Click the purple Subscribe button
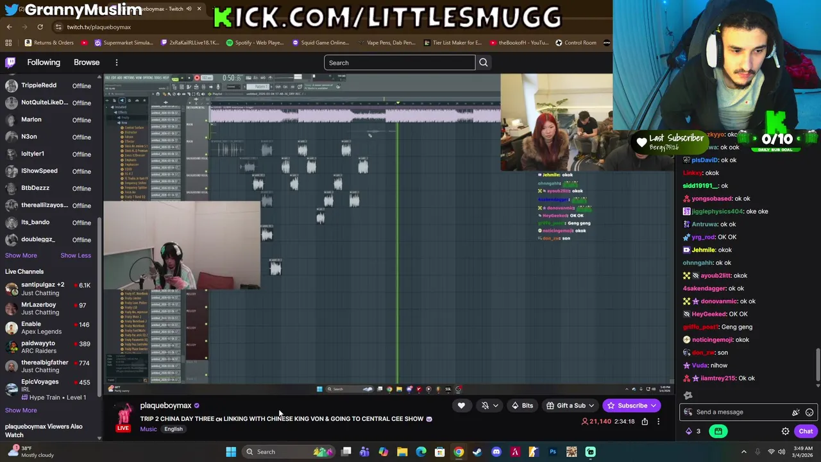The height and width of the screenshot is (462, 821). coord(632,406)
